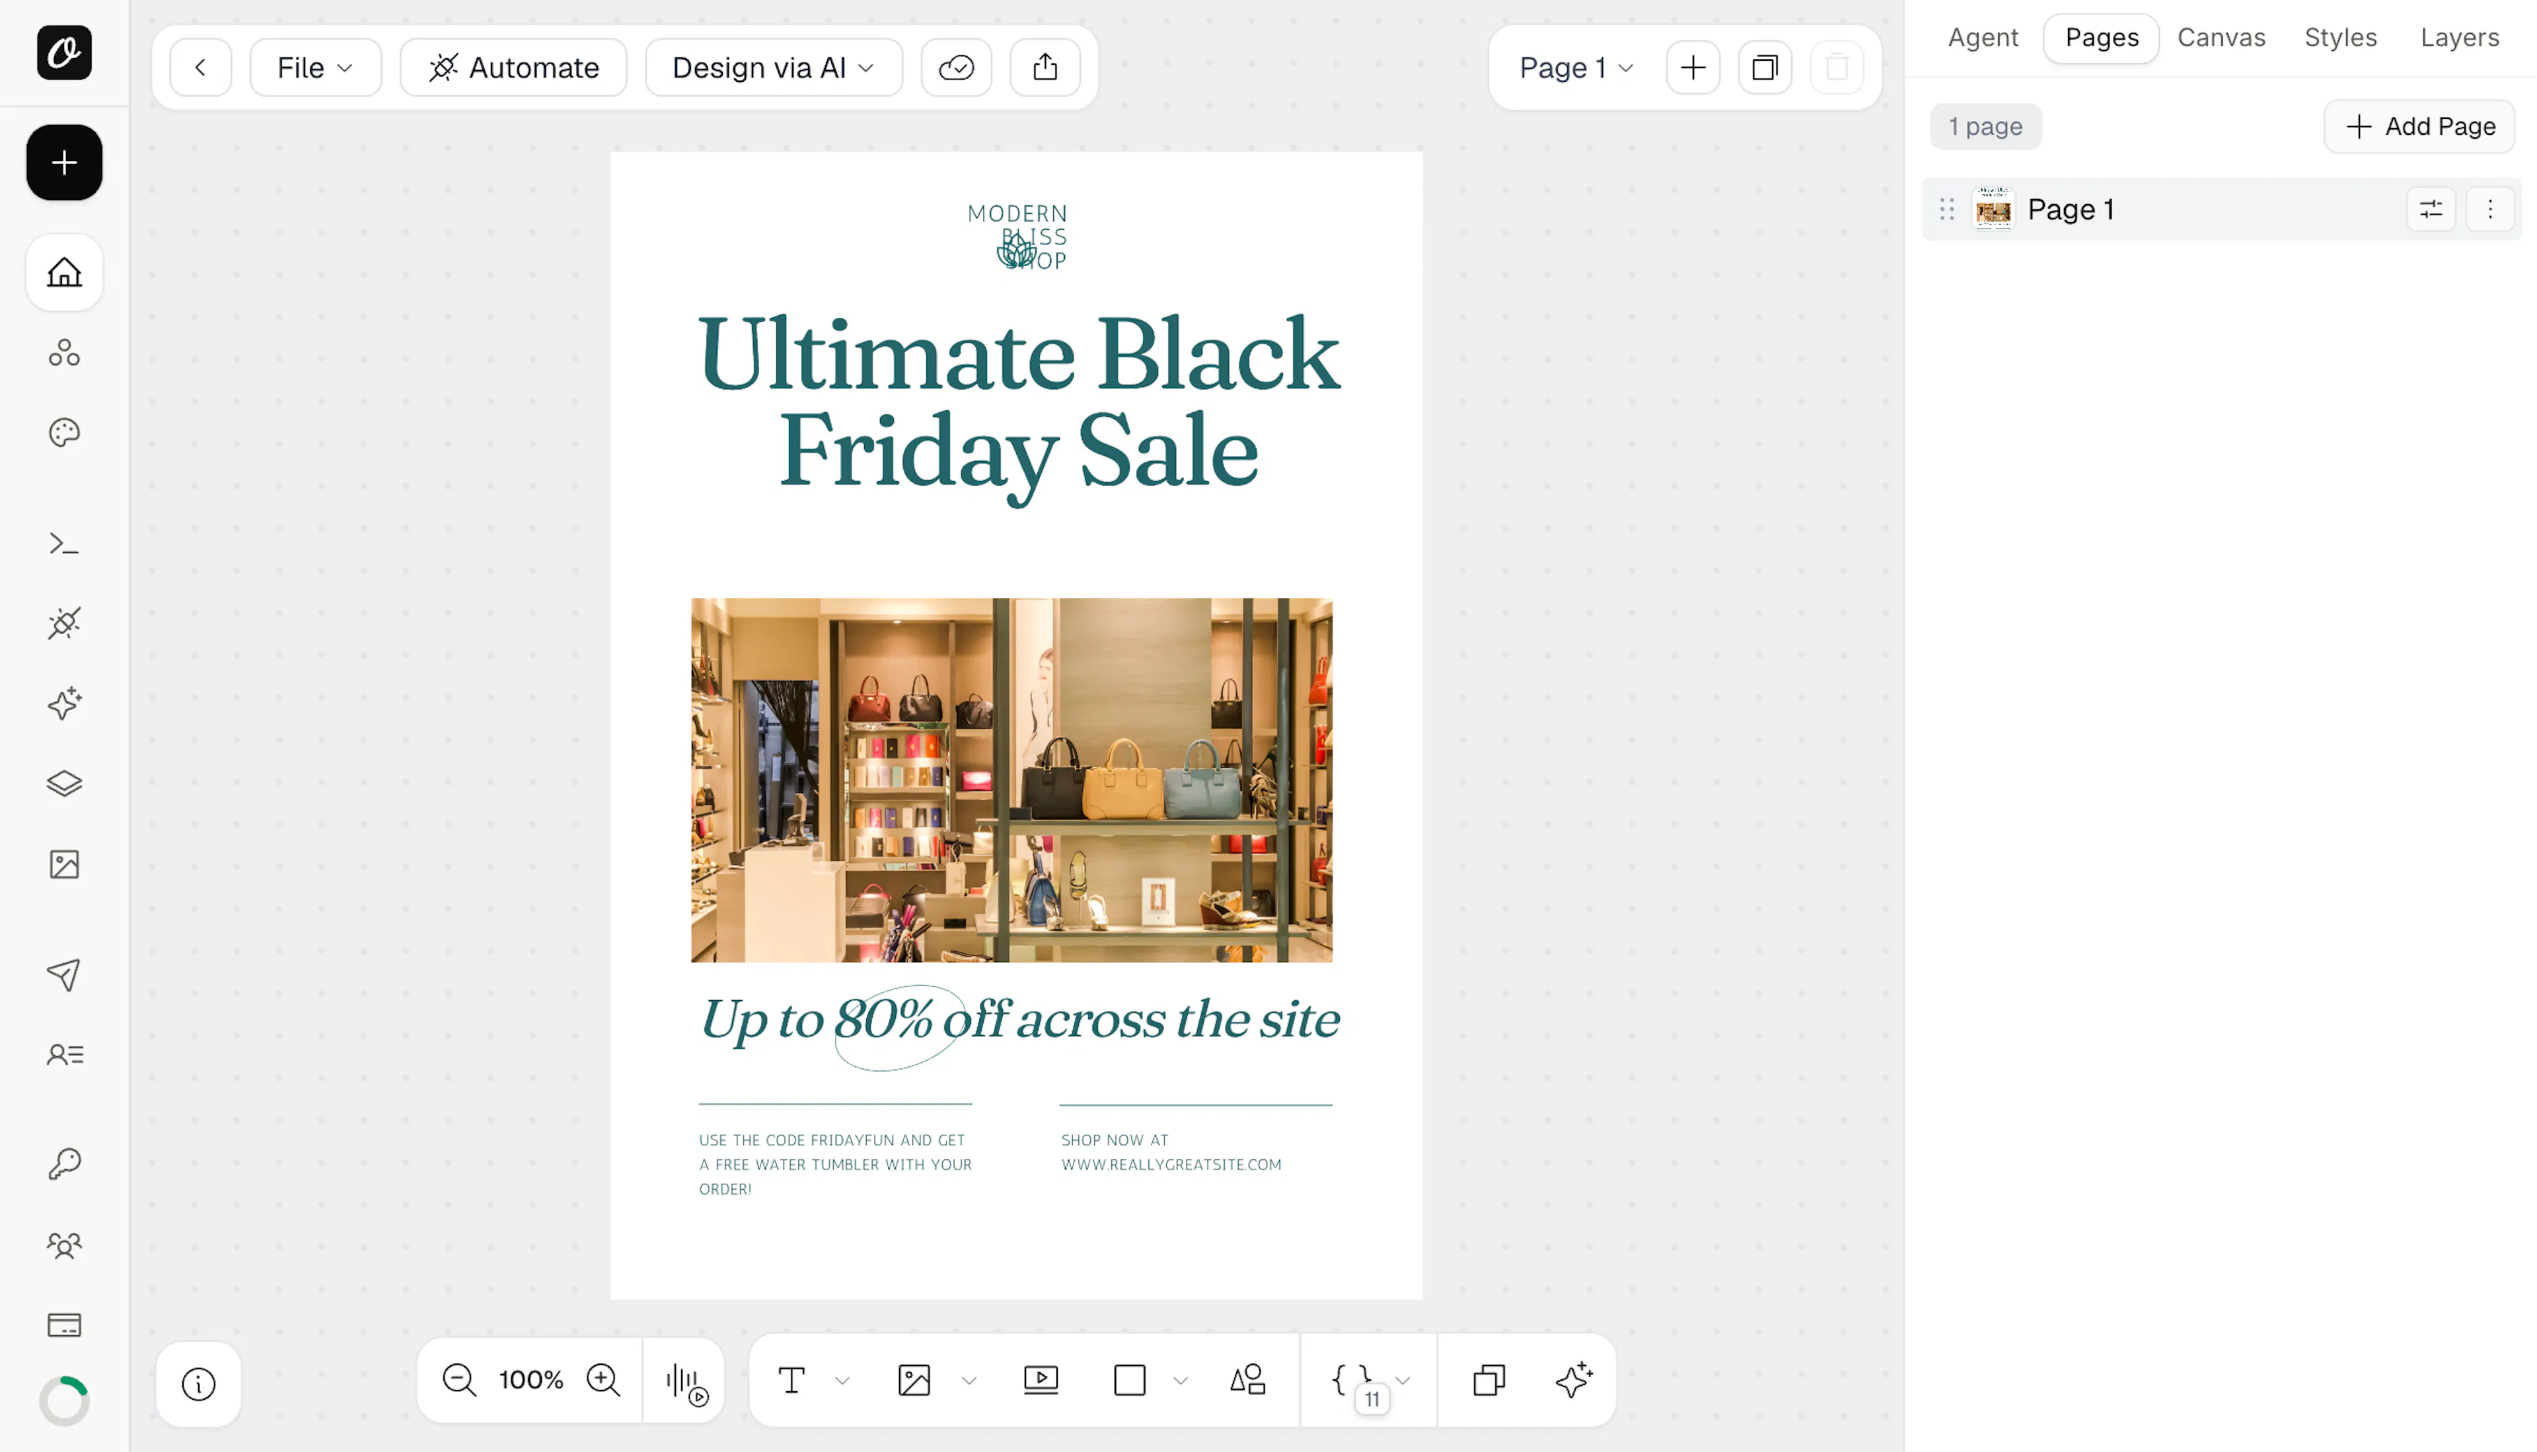
Task: Zoom in with the plus magnifier
Action: tap(603, 1380)
